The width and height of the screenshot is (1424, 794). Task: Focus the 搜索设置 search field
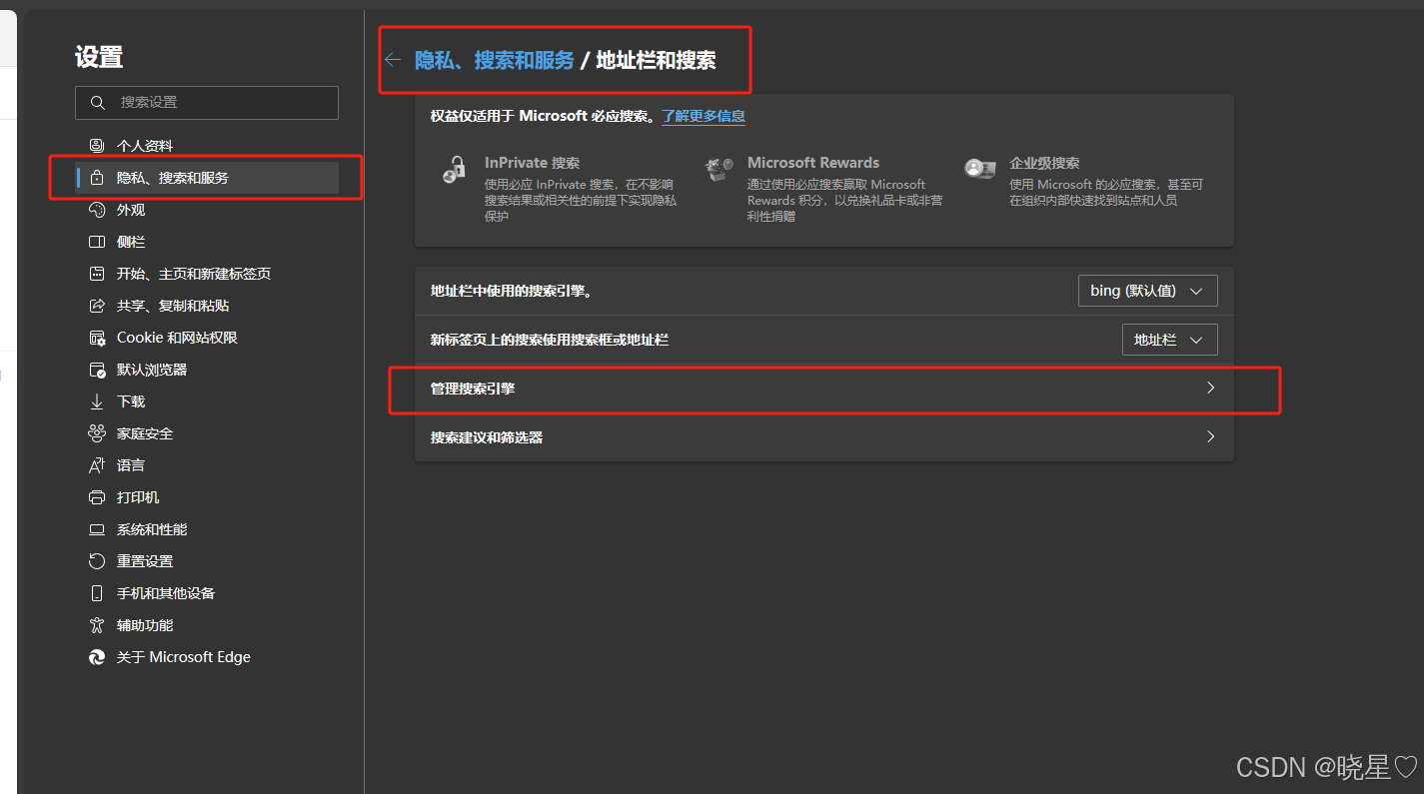pos(207,103)
